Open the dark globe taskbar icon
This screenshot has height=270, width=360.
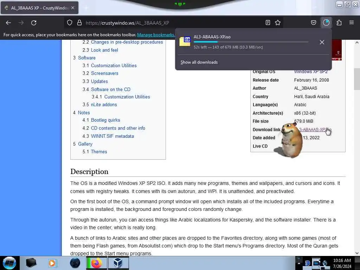click(75, 263)
